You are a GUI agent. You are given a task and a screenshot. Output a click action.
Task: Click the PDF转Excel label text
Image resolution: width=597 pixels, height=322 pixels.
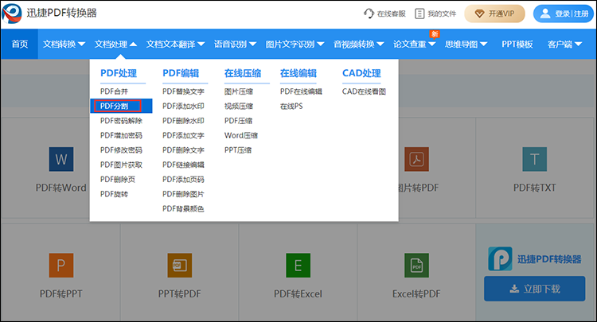coord(298,294)
